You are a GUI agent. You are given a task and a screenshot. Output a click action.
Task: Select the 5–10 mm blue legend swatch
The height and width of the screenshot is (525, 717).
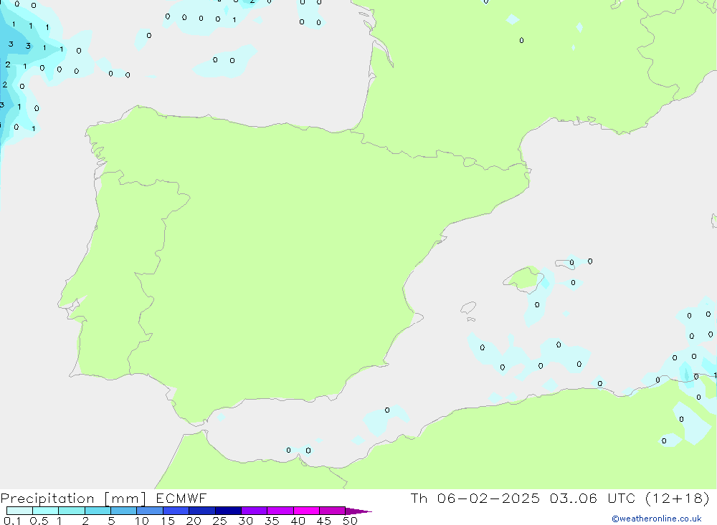point(124,511)
